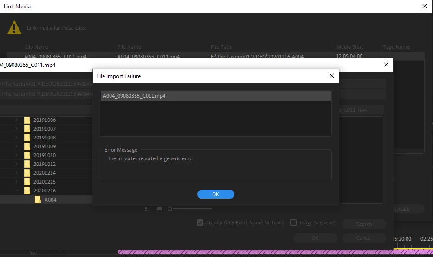Expand the 20191012 folder
The height and width of the screenshot is (257, 433).
click(16, 164)
